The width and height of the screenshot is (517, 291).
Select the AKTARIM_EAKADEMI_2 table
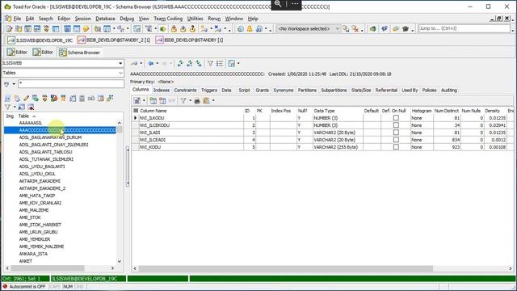tap(42, 188)
